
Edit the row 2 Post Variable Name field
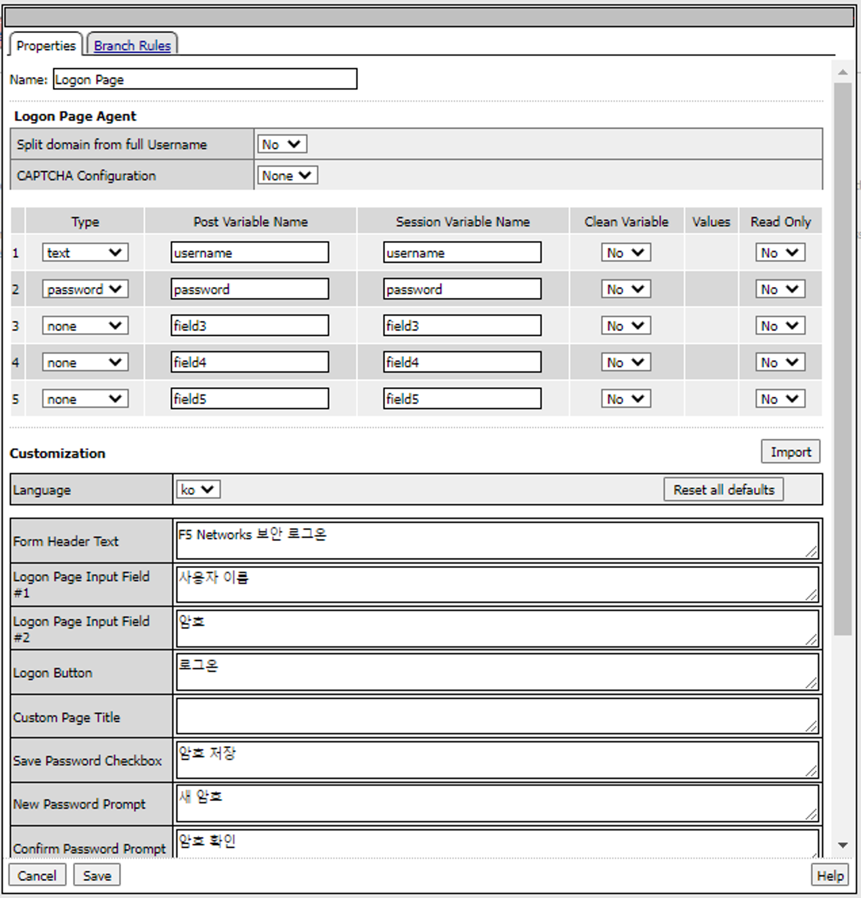pyautogui.click(x=250, y=289)
